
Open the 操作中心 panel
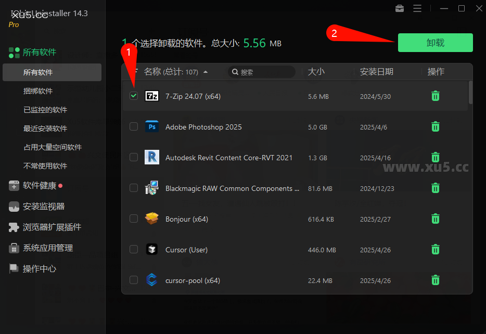(14, 269)
